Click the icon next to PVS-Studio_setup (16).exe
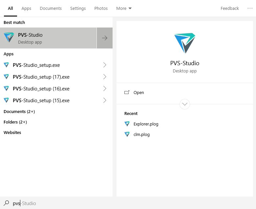 point(6,88)
